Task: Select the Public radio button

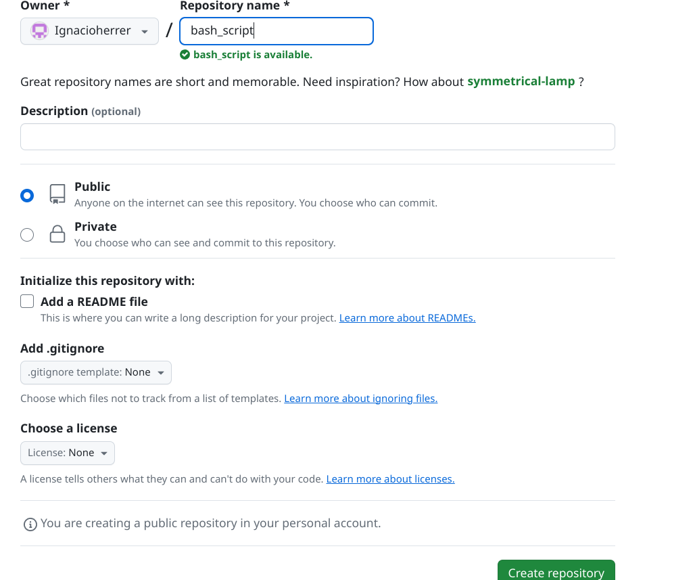Action: click(x=27, y=195)
